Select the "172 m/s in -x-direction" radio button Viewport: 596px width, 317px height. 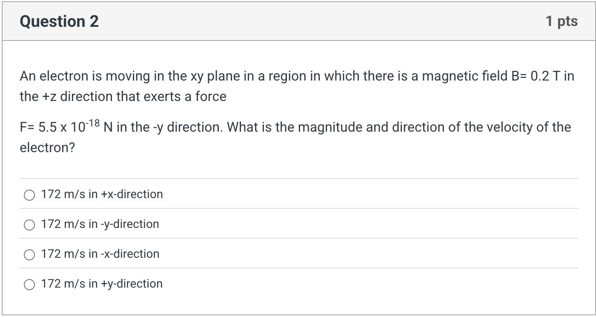pos(29,254)
